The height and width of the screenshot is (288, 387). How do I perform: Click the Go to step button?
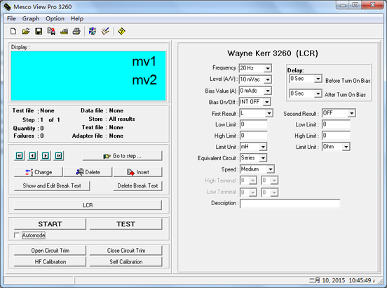(122, 156)
